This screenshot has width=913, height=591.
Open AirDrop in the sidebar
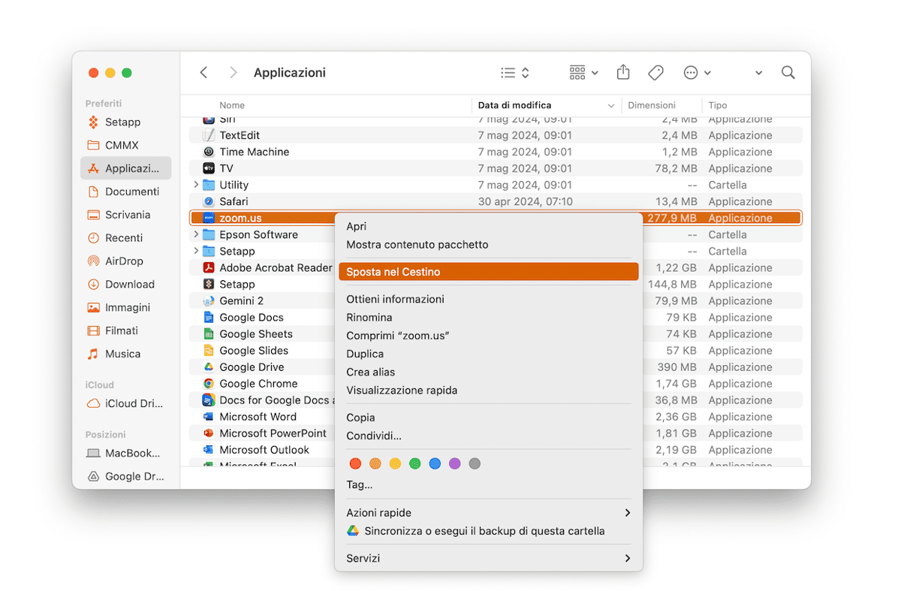[x=125, y=261]
